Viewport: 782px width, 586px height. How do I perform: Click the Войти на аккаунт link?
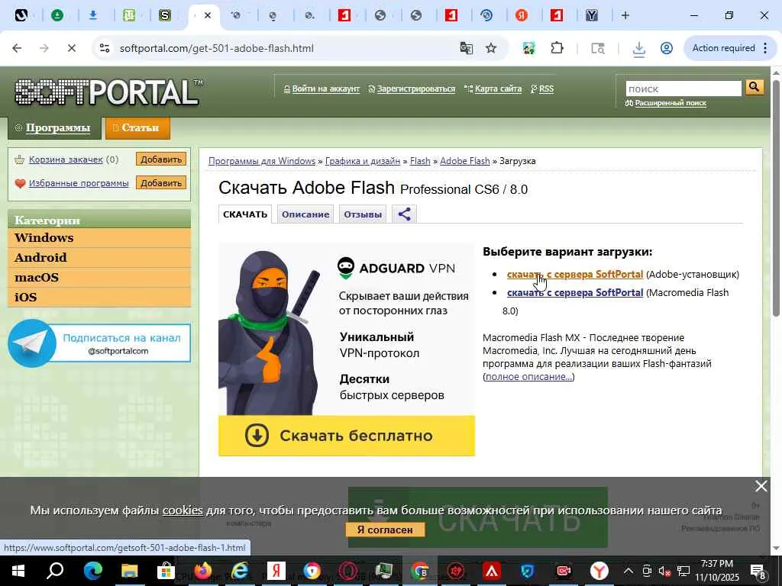pyautogui.click(x=325, y=89)
